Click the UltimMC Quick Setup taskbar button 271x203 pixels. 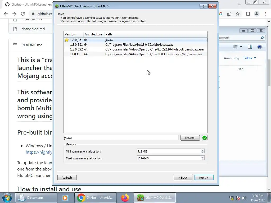tap(155, 198)
